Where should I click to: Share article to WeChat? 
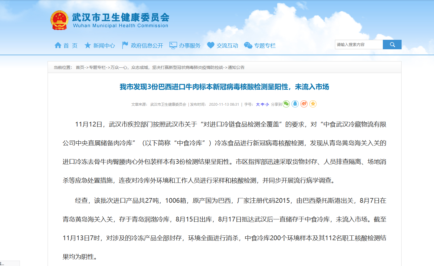[286, 104]
